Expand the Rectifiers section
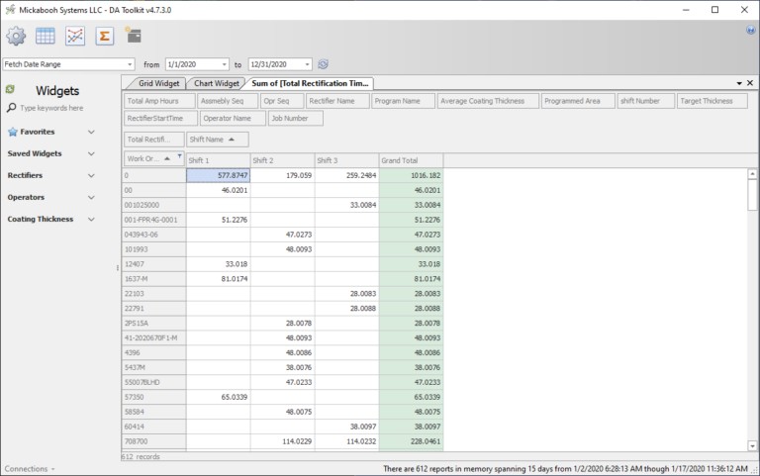This screenshot has width=760, height=476. tap(91, 175)
